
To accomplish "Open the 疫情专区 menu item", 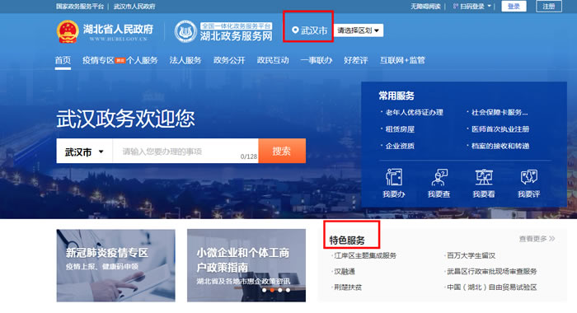I will coord(98,60).
